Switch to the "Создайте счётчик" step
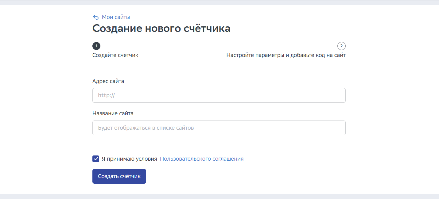This screenshot has height=199, width=439. [x=115, y=55]
